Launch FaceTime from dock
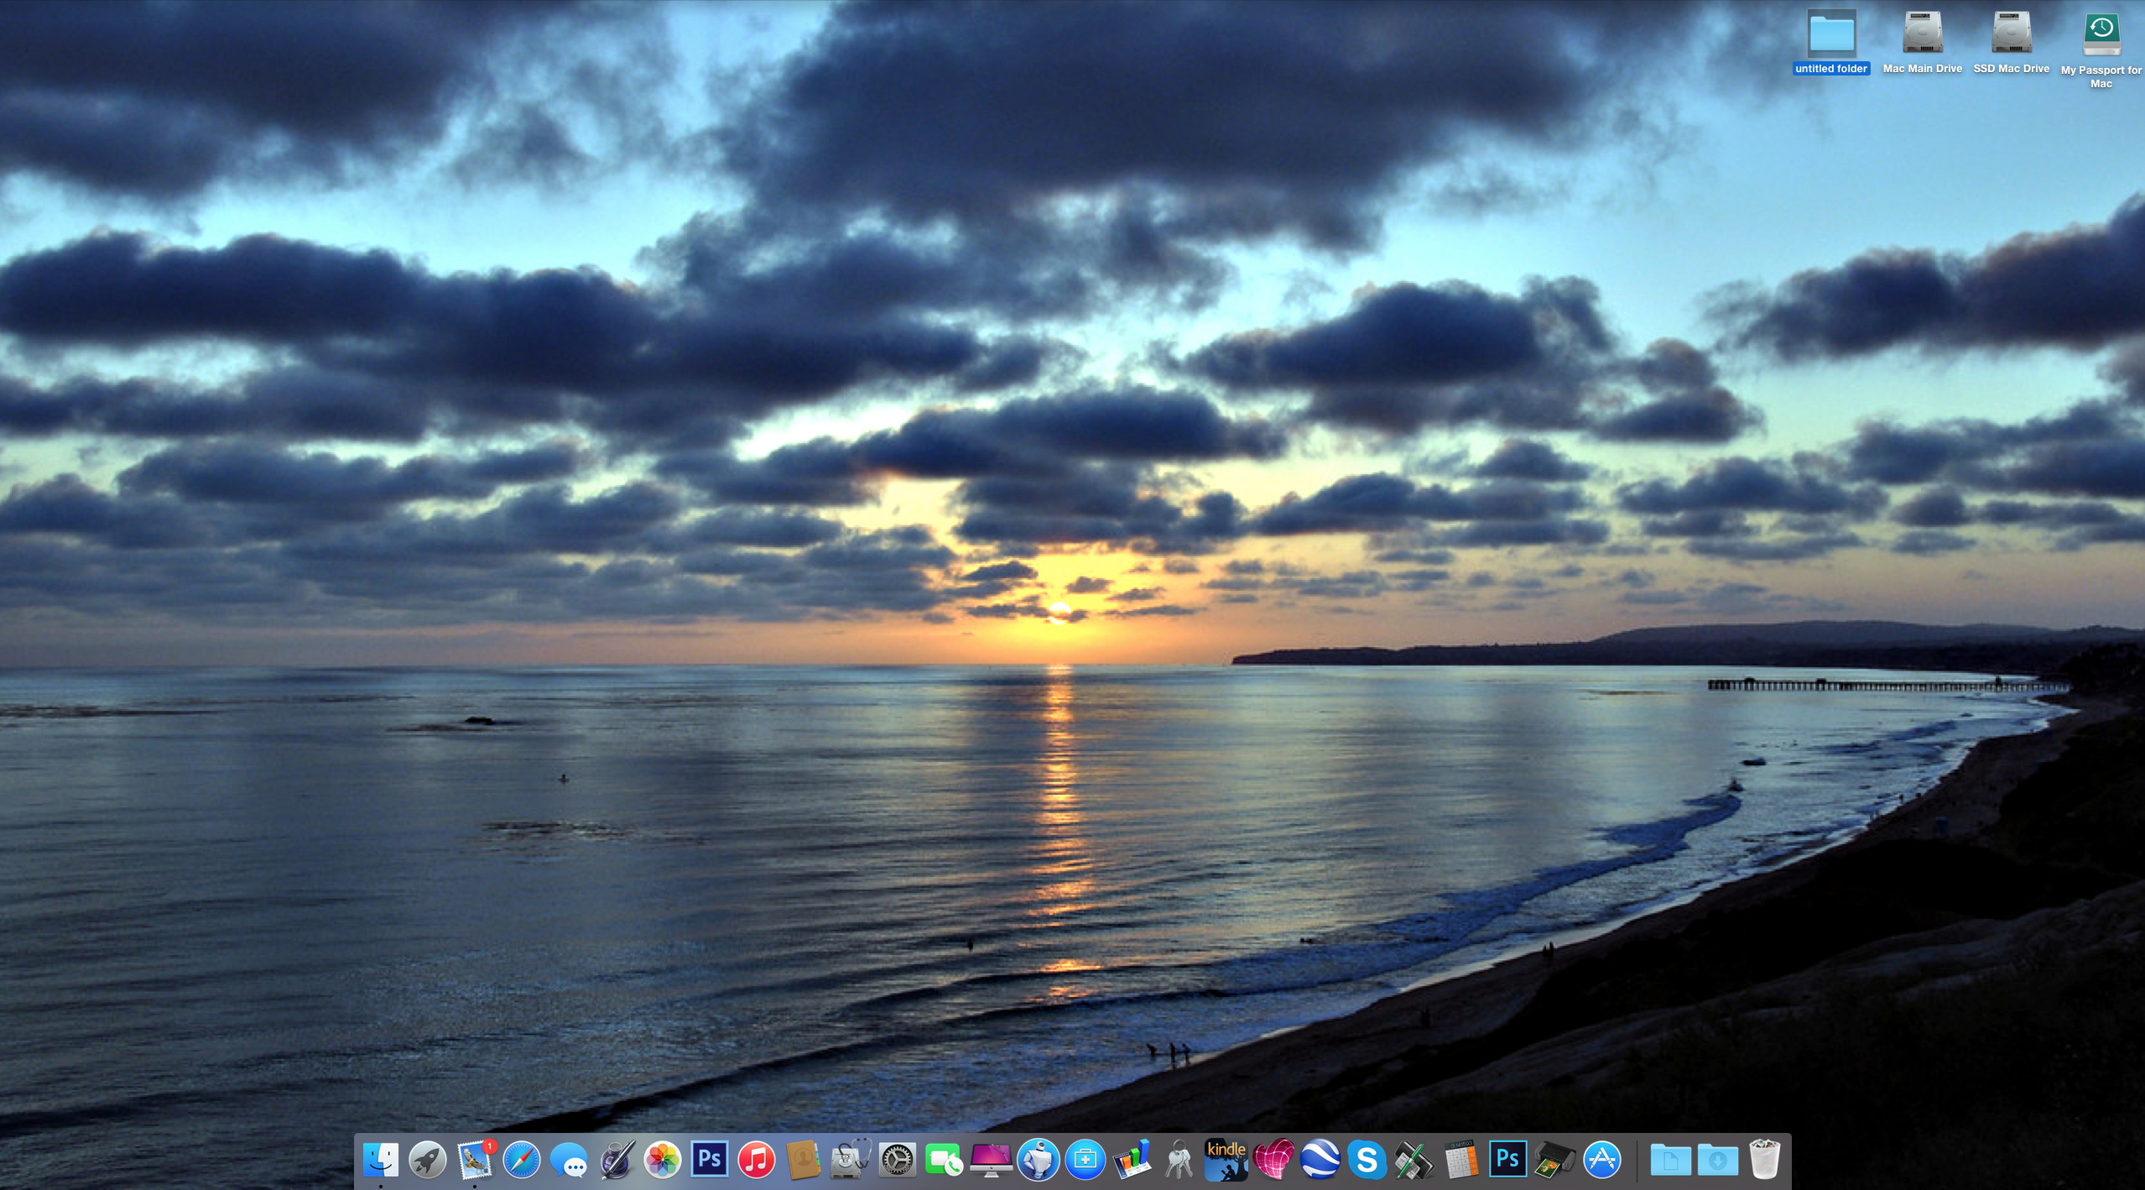The width and height of the screenshot is (2145, 1190). [x=944, y=1160]
